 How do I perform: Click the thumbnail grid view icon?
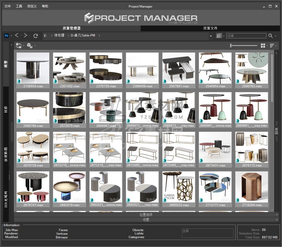(263, 46)
